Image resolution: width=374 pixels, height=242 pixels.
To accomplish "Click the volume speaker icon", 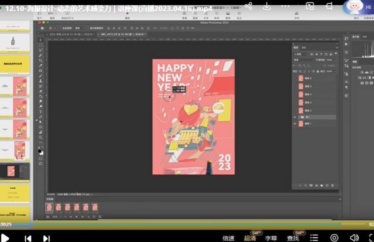I will [354, 238].
